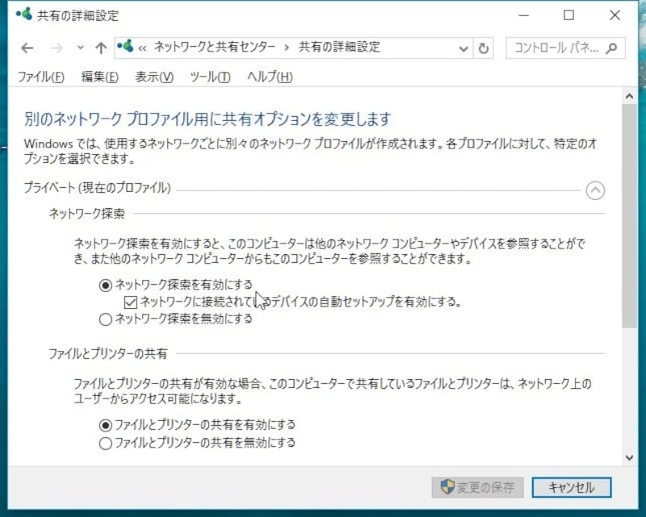Collapse the プライベート profile section
This screenshot has width=646, height=517.
tap(595, 190)
